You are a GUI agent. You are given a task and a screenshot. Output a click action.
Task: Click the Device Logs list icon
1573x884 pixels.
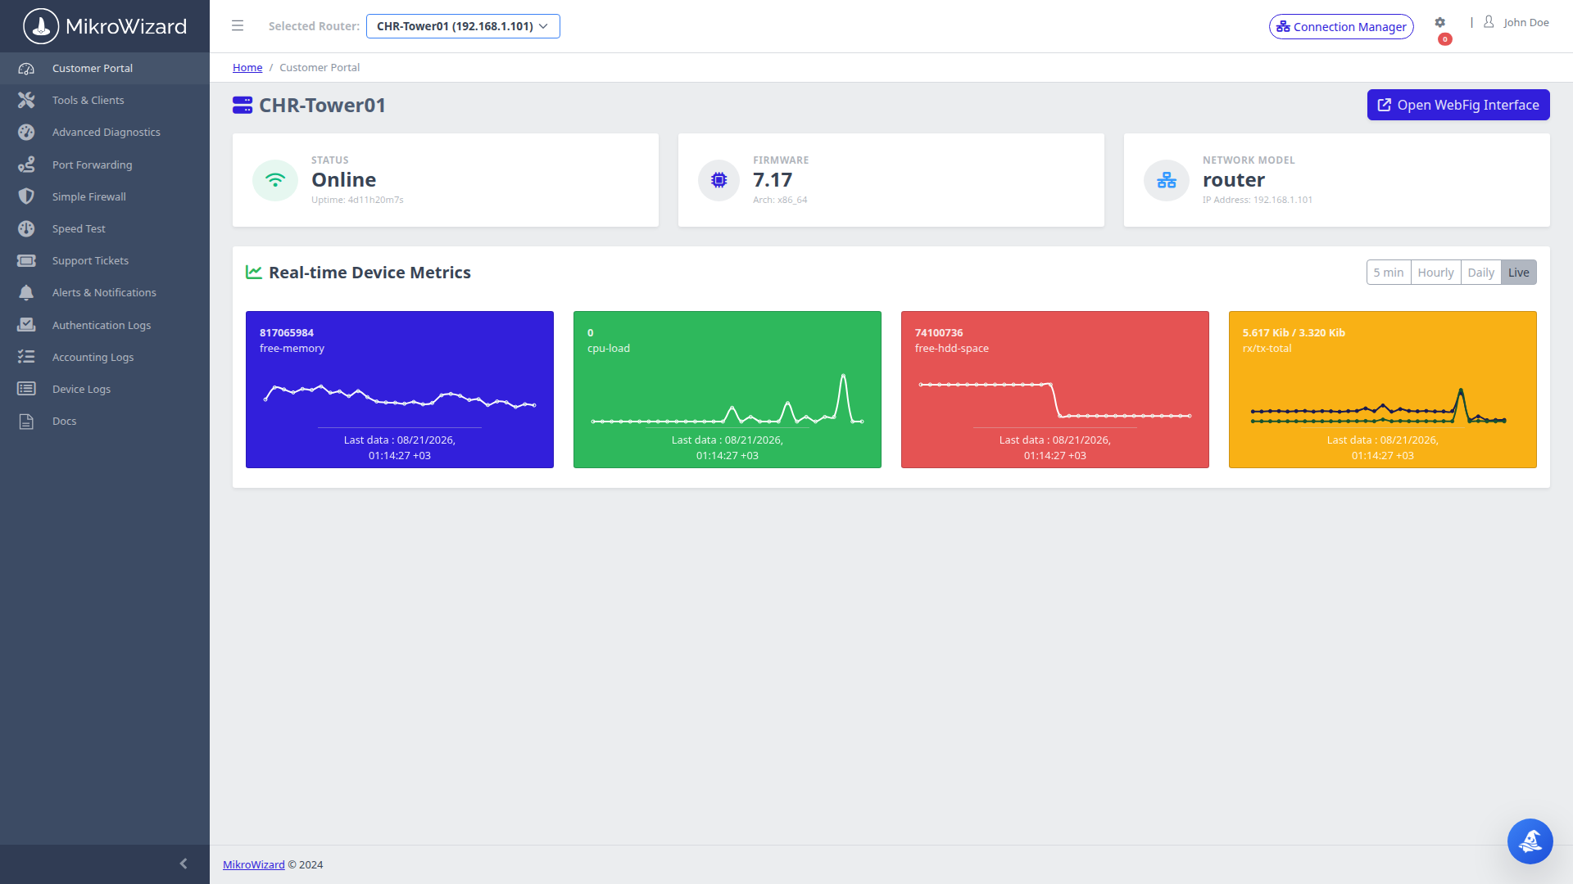(26, 389)
